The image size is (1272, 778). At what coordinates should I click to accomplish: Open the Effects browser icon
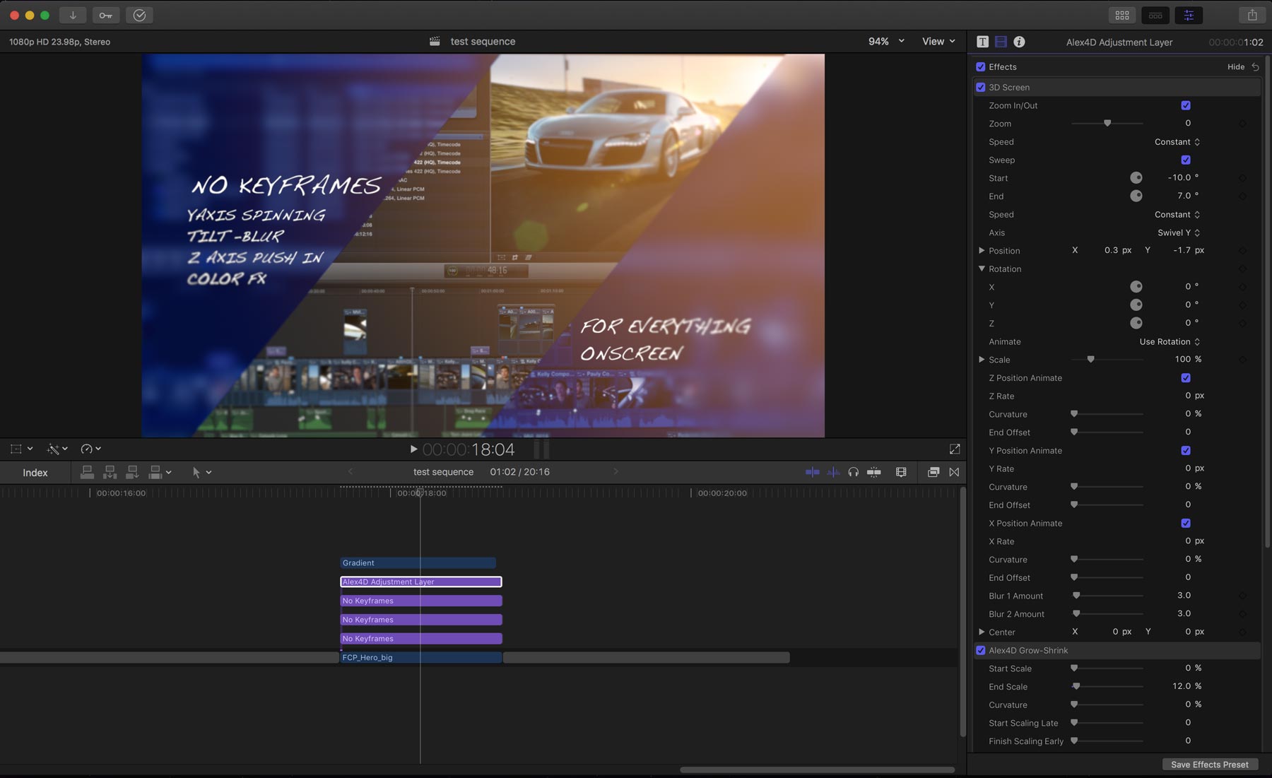933,472
